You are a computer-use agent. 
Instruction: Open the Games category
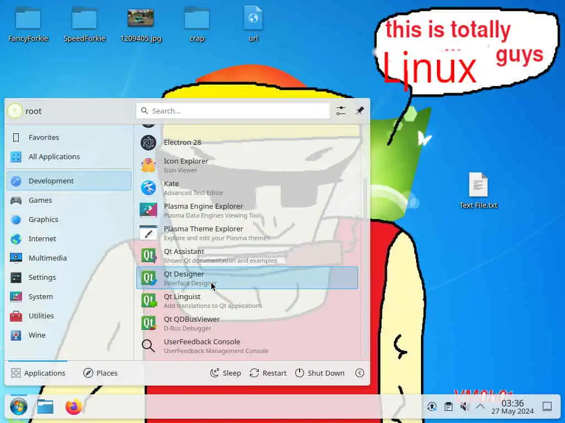pos(69,200)
